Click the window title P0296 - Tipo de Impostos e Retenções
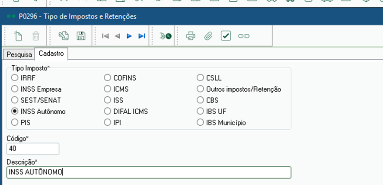 pyautogui.click(x=78, y=16)
